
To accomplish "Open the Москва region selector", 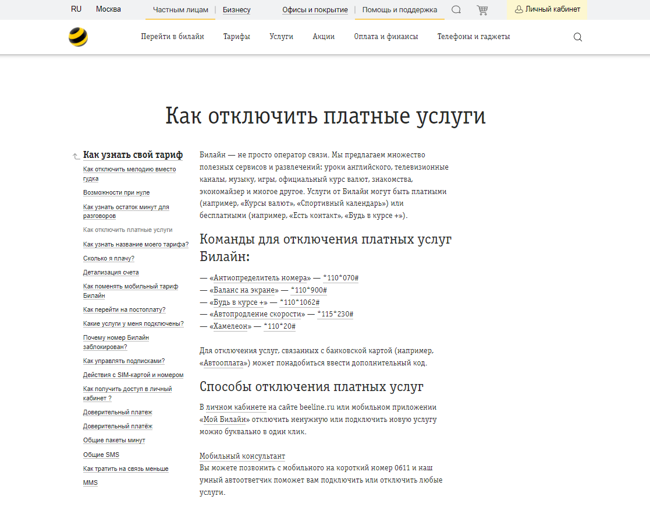I will click(108, 9).
